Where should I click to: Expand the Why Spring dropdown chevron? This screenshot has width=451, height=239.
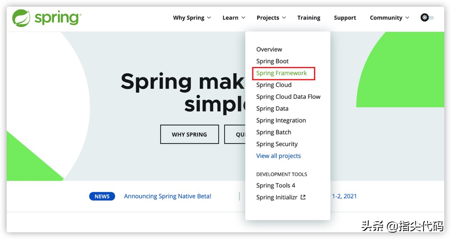209,18
